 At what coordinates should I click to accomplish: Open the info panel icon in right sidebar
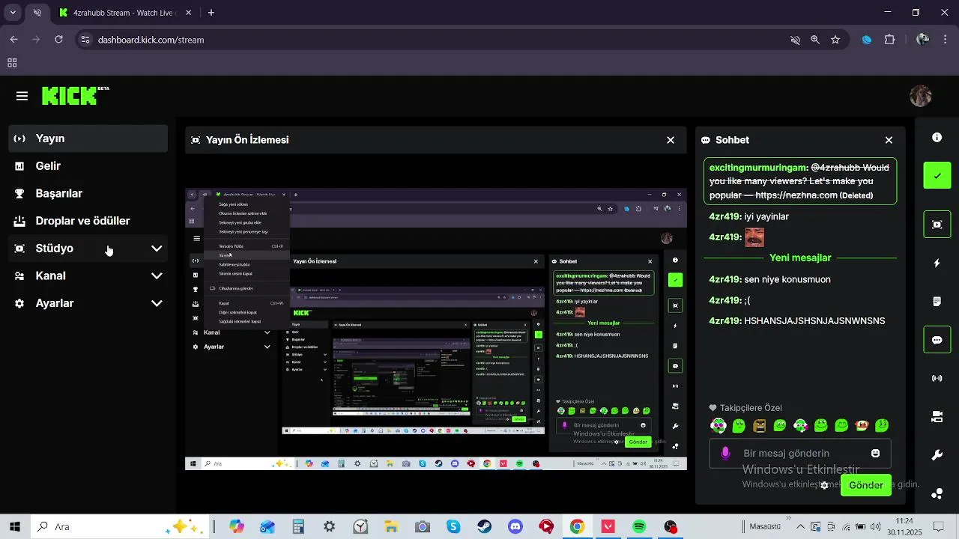pos(937,138)
